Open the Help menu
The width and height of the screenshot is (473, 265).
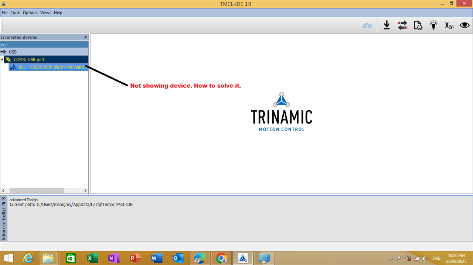coord(58,13)
